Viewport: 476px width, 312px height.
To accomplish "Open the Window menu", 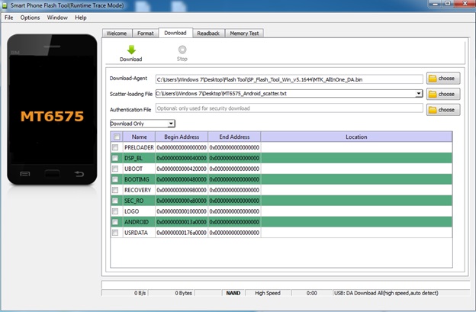I will pos(57,18).
